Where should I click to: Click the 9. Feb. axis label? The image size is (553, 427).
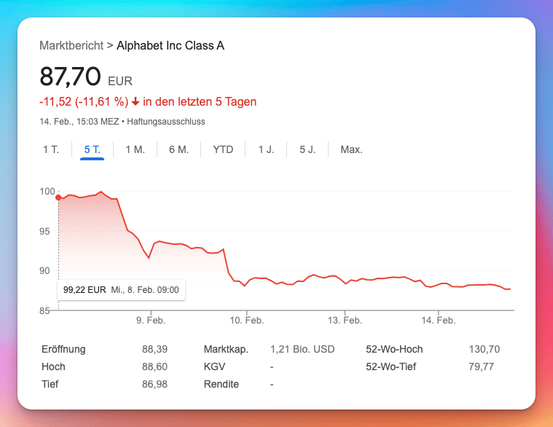click(x=151, y=320)
